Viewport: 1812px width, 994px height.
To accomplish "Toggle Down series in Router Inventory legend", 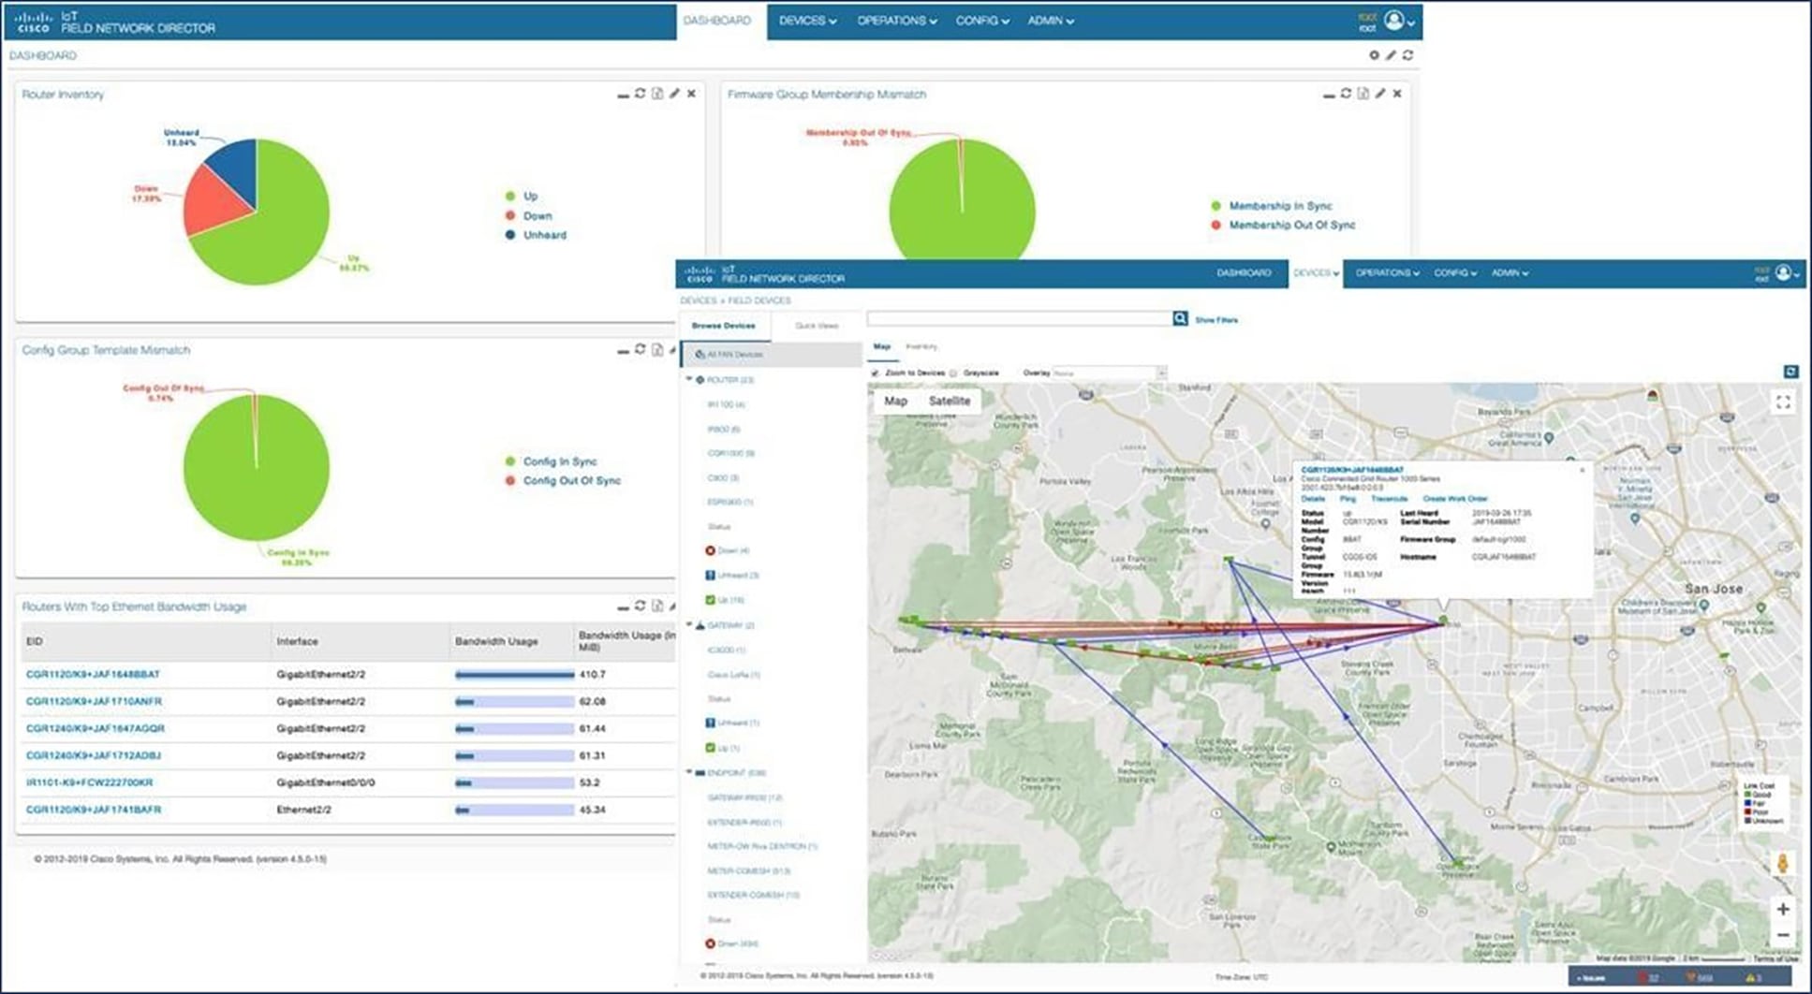I will [x=528, y=215].
